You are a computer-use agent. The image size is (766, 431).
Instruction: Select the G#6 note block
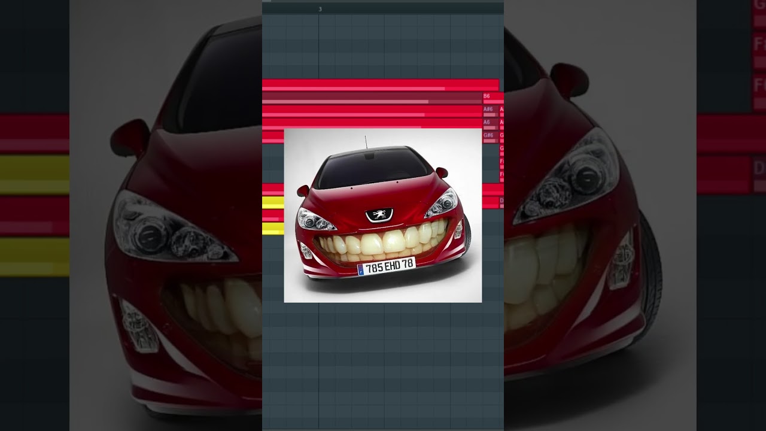[x=490, y=137]
